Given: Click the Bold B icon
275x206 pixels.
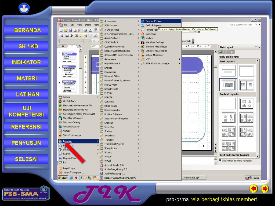Looking at the screenshot, I should click(x=94, y=41).
